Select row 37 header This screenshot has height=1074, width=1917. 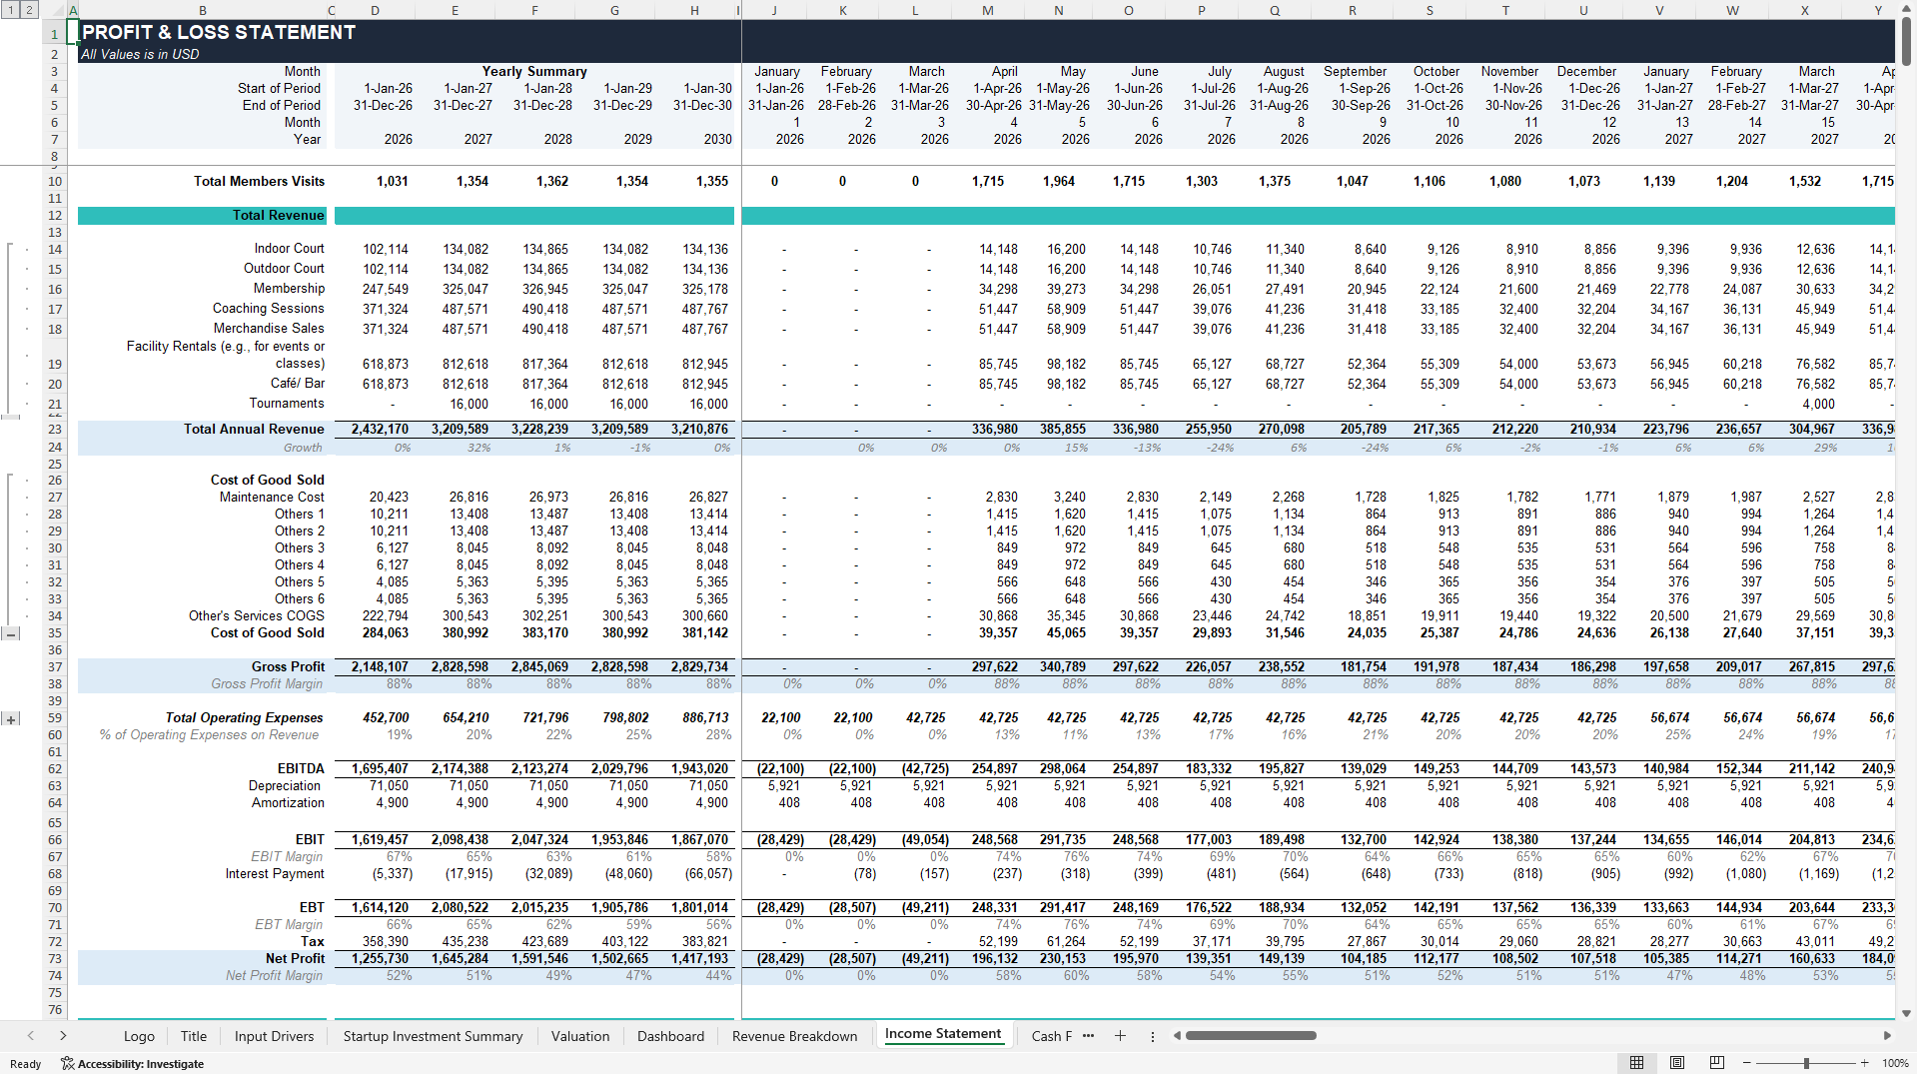coord(54,667)
